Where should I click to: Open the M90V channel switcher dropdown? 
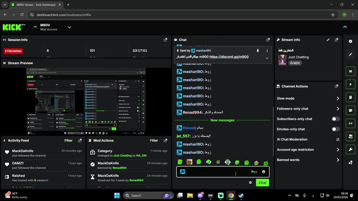pos(69,27)
